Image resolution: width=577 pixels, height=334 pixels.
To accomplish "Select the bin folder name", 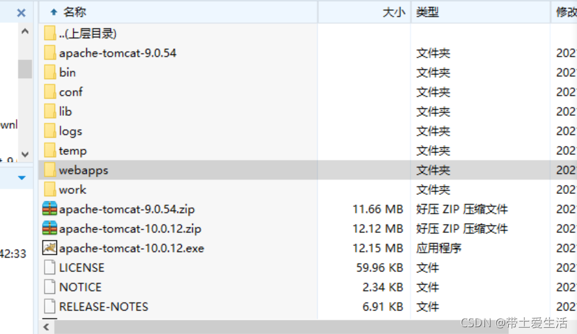I will (x=68, y=73).
